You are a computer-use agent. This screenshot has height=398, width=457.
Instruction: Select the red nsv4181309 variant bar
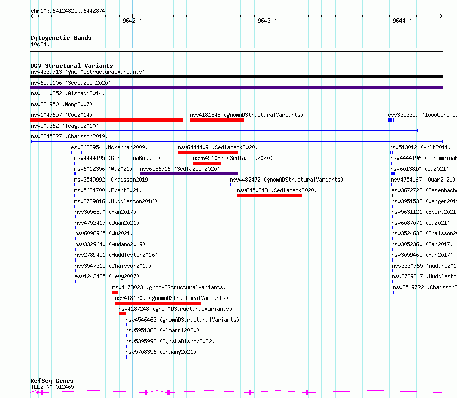(x=158, y=303)
